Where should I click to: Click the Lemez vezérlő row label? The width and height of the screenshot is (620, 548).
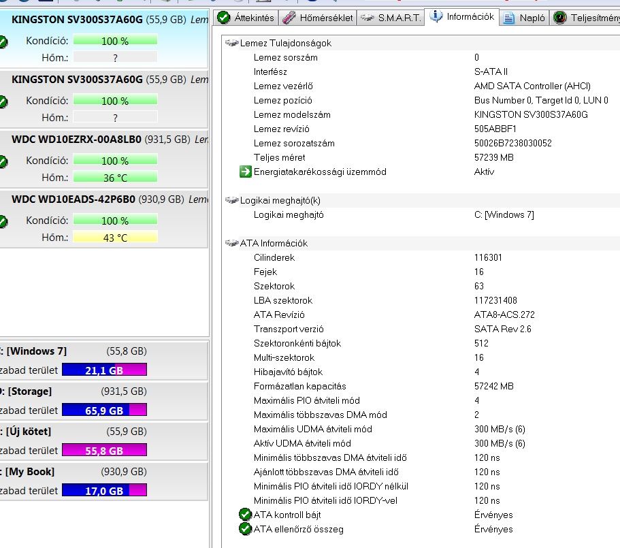click(x=283, y=86)
